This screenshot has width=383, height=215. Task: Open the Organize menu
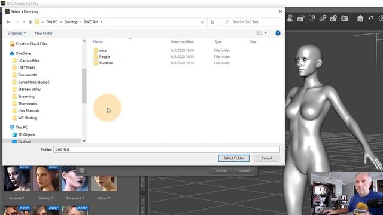17,33
